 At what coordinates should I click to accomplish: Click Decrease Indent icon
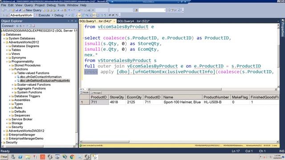[x=110, y=15]
